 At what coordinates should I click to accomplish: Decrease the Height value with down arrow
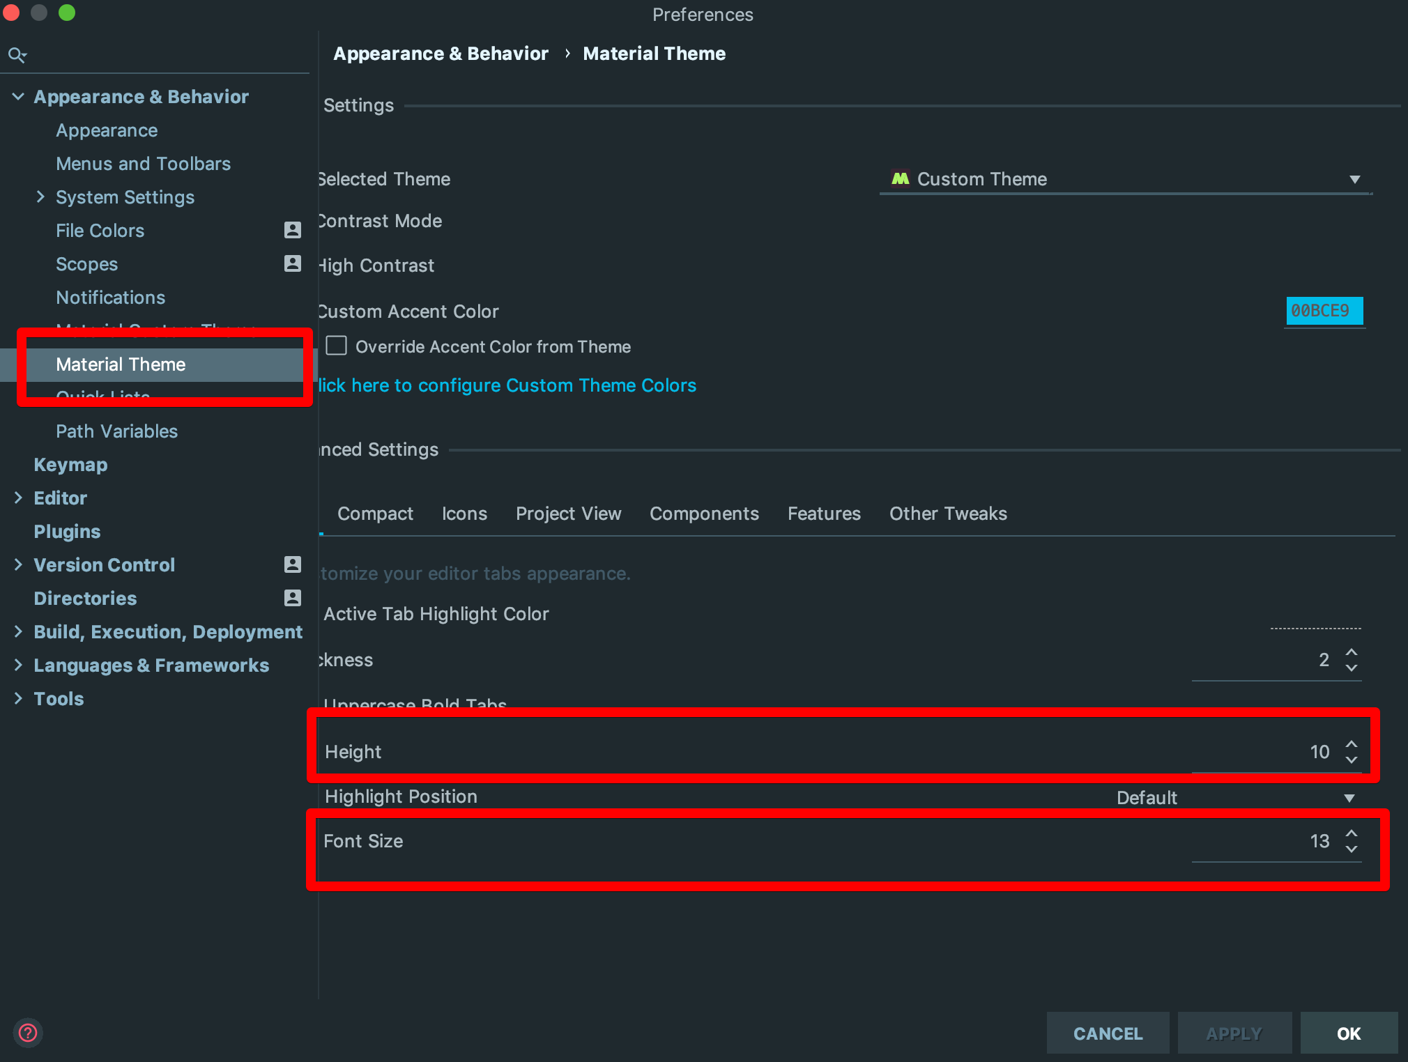coord(1352,760)
